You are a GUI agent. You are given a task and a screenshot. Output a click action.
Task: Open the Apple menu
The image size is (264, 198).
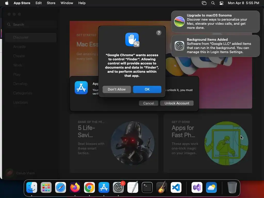[x=7, y=3]
